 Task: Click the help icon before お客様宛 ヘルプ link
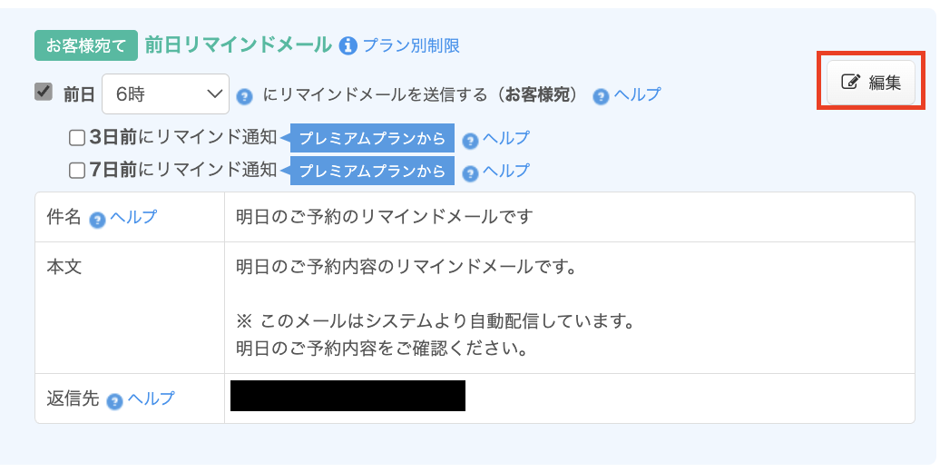pyautogui.click(x=601, y=96)
